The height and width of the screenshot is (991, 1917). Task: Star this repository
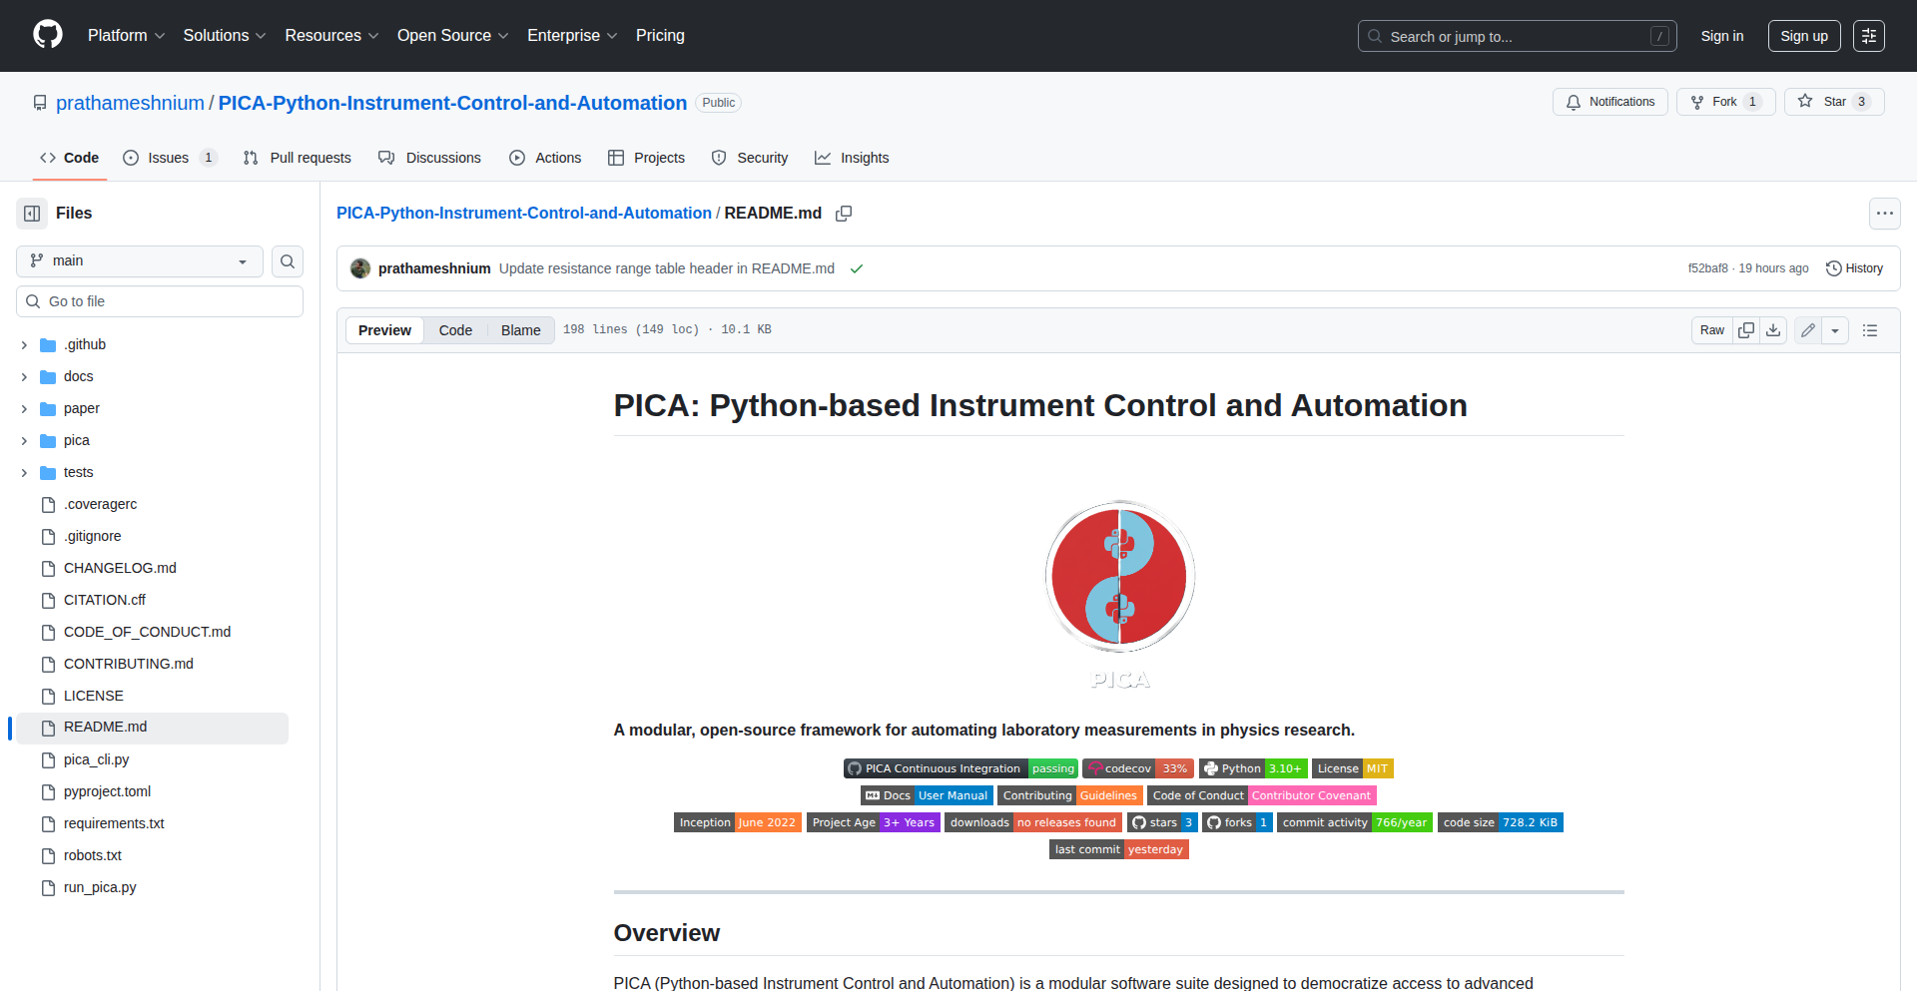point(1833,101)
